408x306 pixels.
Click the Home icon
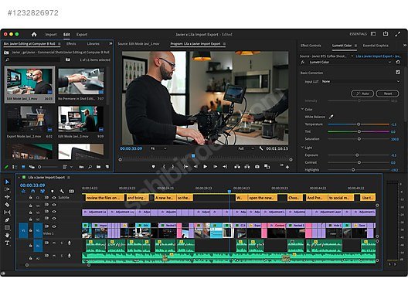click(34, 34)
